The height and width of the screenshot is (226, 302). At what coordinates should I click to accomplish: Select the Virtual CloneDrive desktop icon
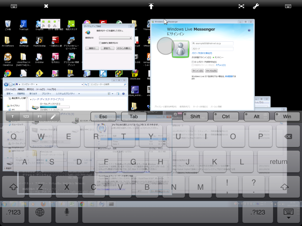click(8, 60)
